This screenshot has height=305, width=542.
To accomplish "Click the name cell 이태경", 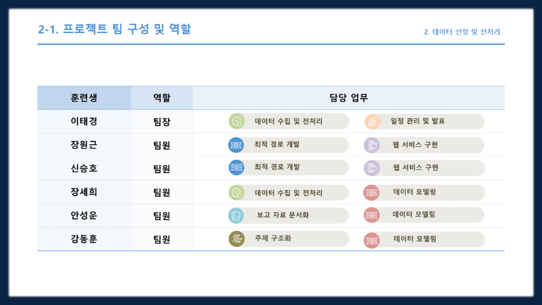I will 84,121.
